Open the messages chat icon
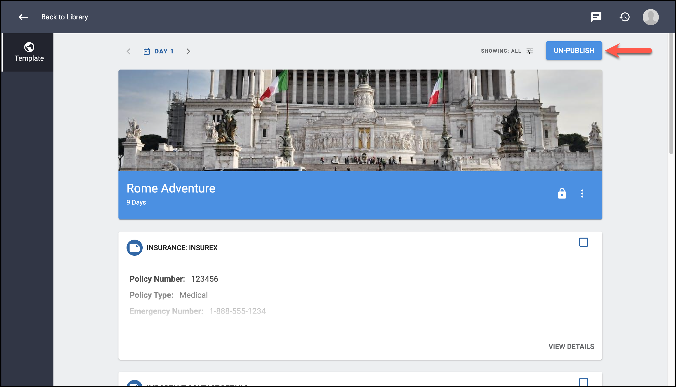 596,17
